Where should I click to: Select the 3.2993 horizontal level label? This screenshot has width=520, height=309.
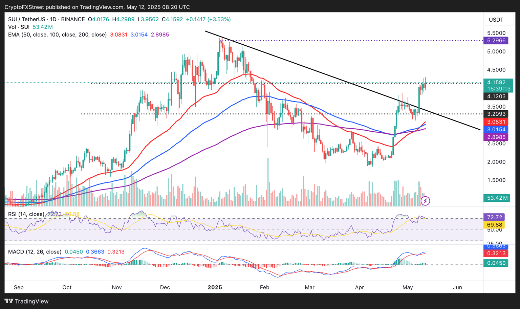pyautogui.click(x=496, y=114)
